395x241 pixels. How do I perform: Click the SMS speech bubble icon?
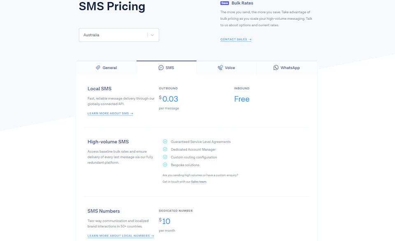pos(161,68)
